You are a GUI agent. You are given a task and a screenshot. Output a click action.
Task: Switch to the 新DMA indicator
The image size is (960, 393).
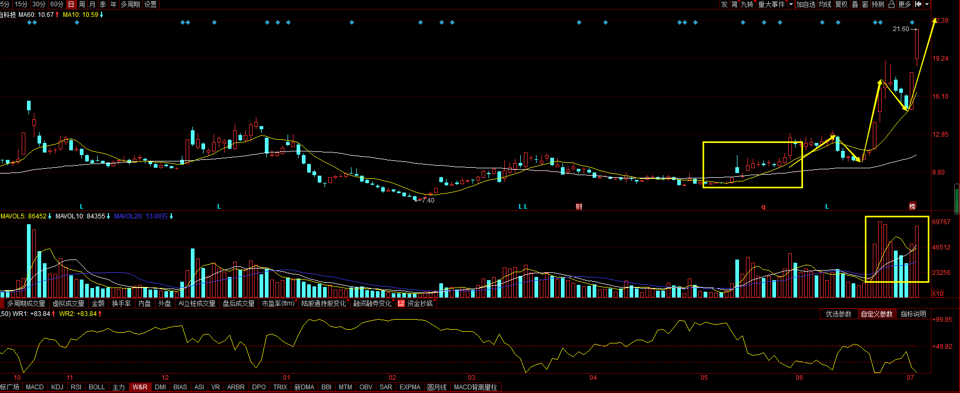[x=304, y=387]
